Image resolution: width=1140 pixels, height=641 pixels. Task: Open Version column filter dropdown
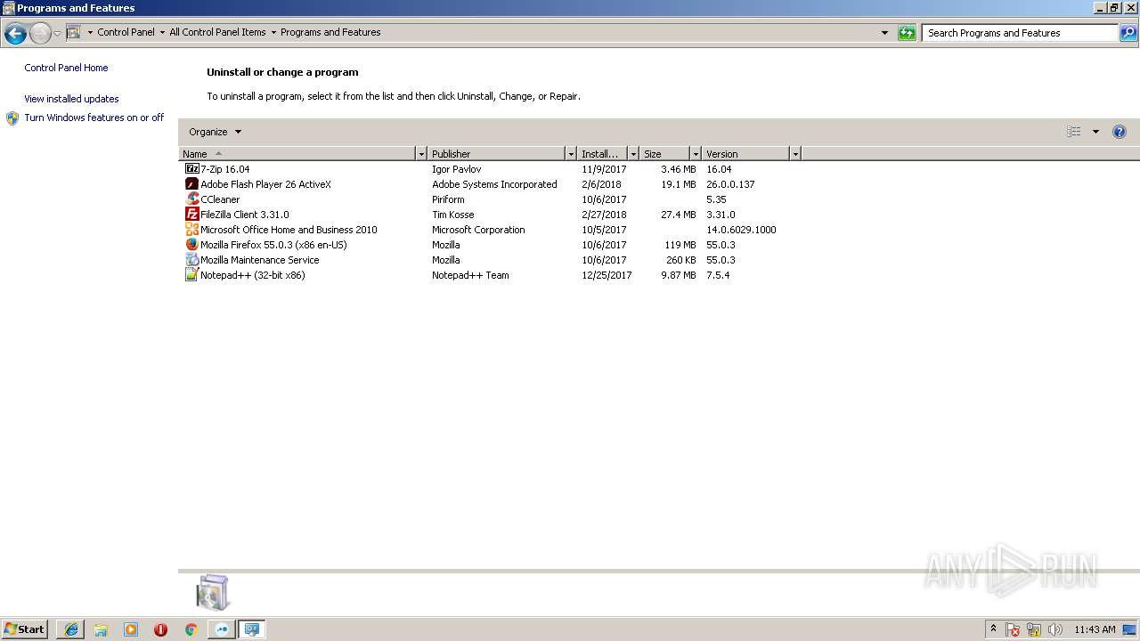[795, 154]
